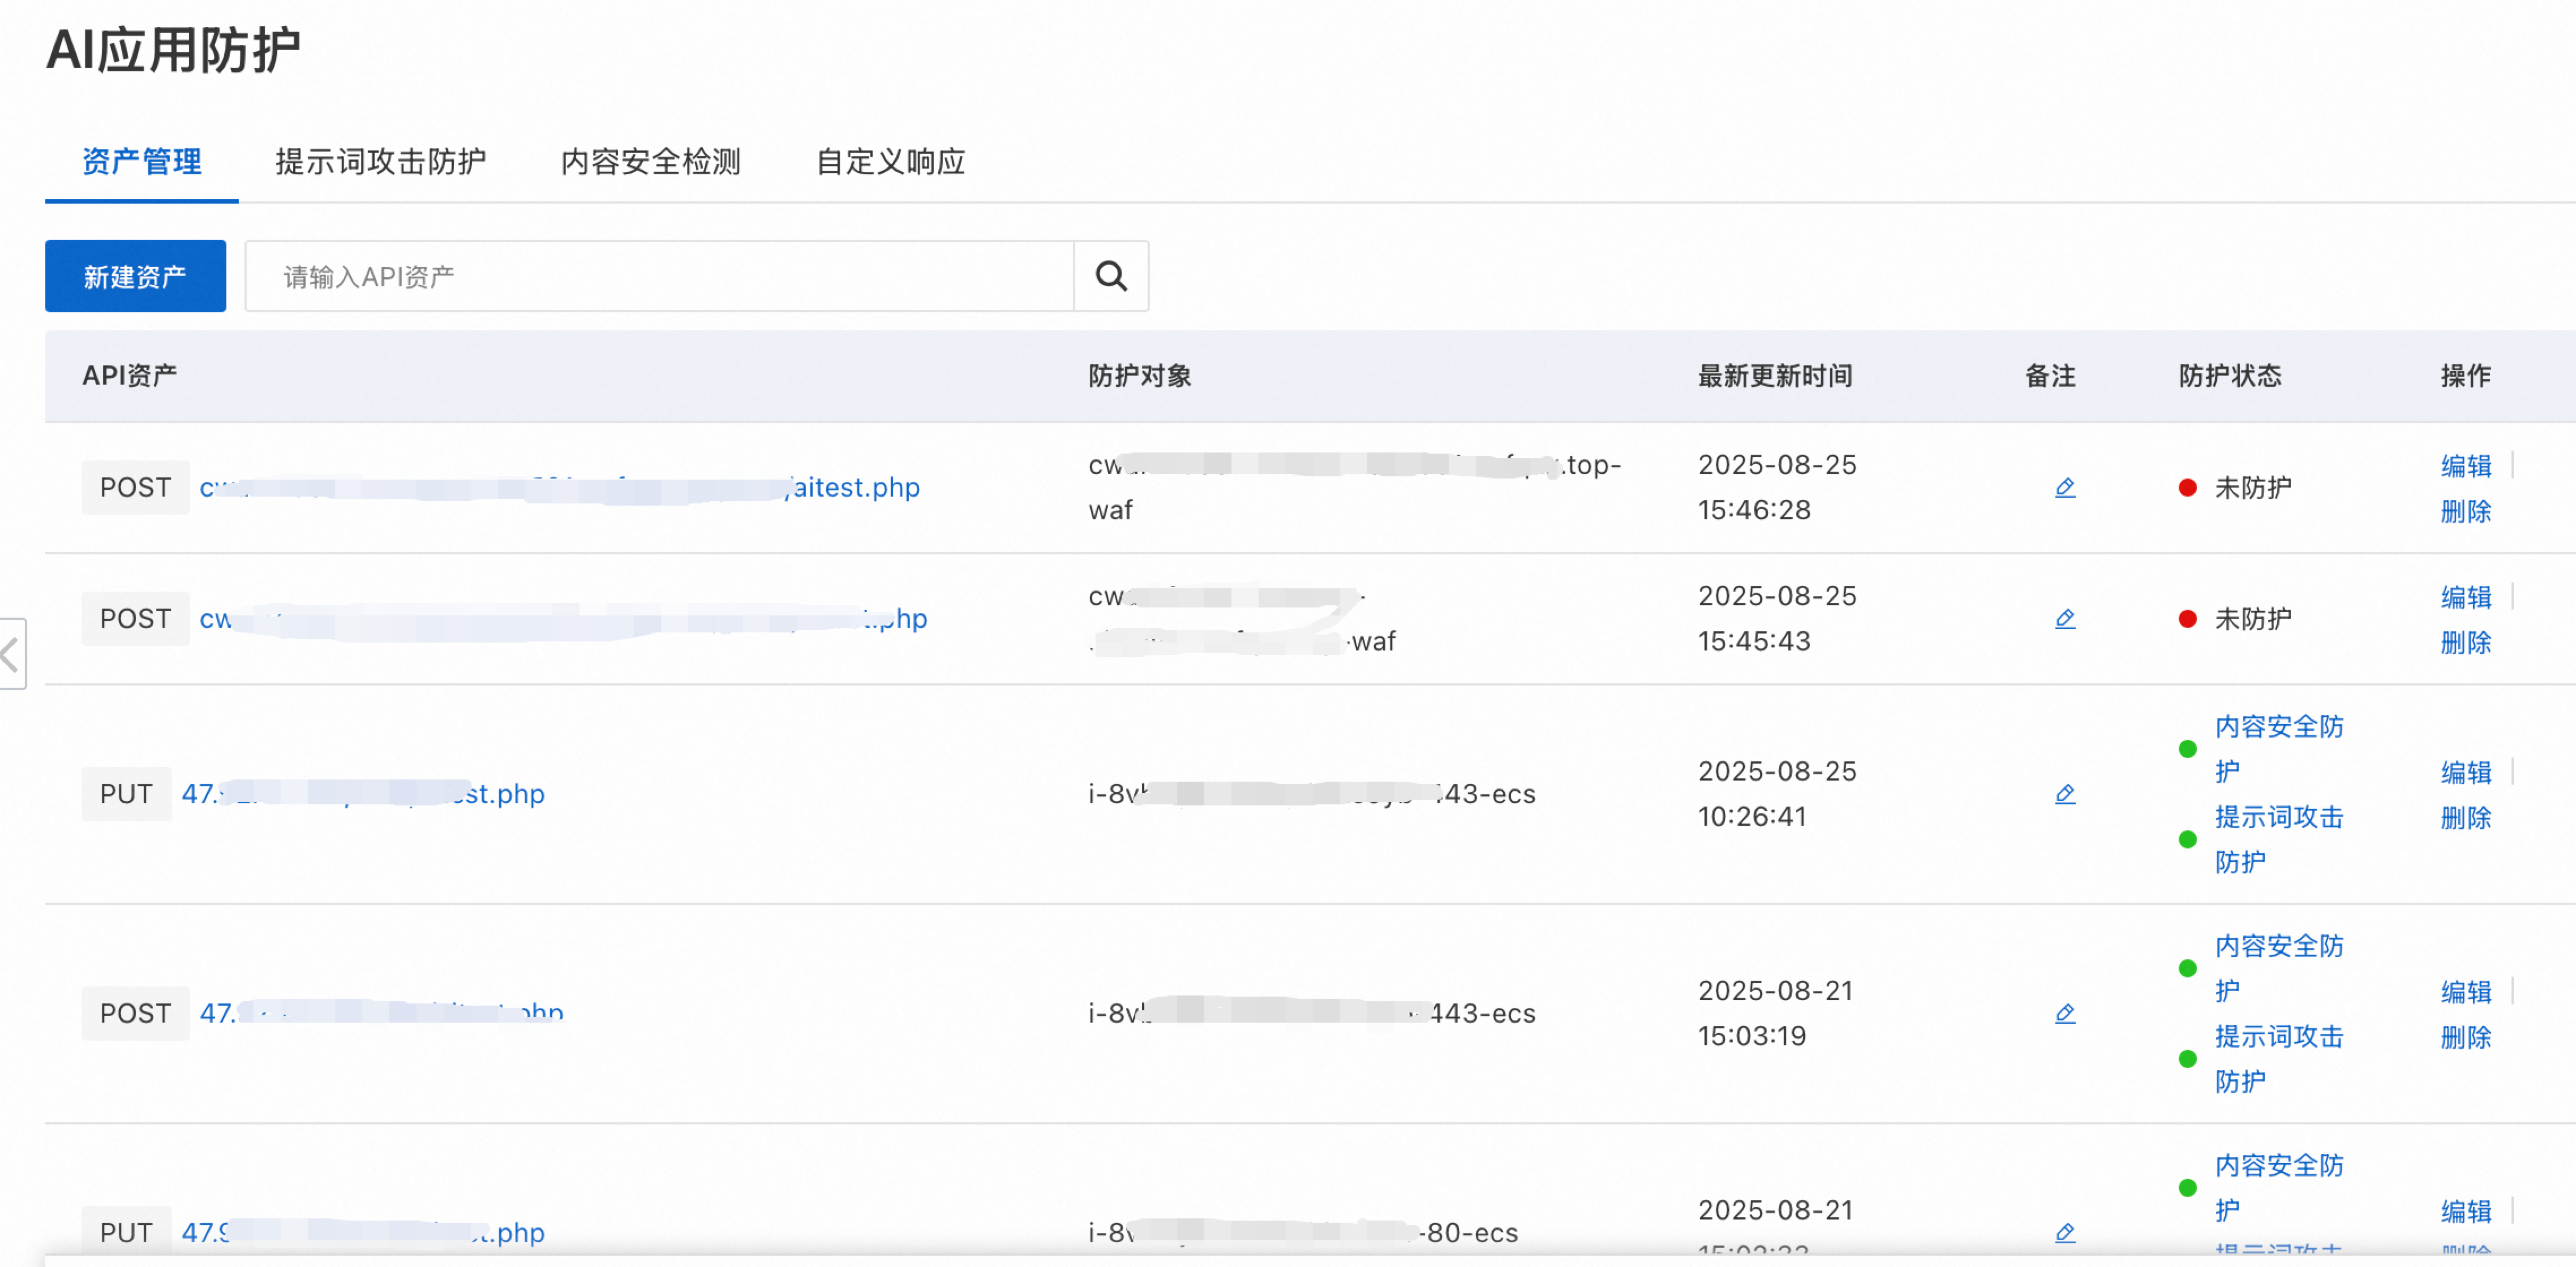Click the search magnifier icon
2576x1267 pixels.
(x=1111, y=276)
